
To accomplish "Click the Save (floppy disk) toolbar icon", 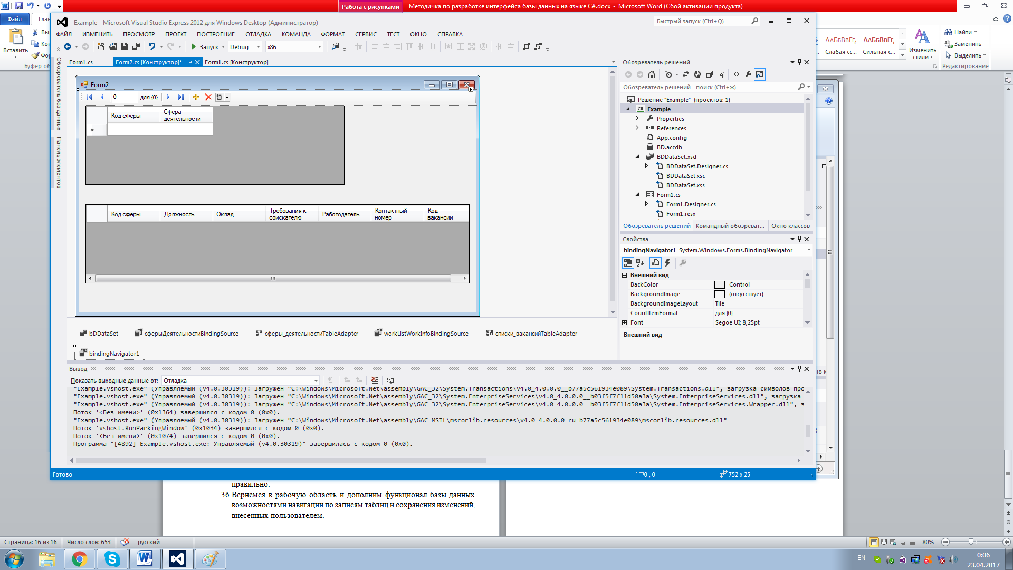I will pos(124,47).
